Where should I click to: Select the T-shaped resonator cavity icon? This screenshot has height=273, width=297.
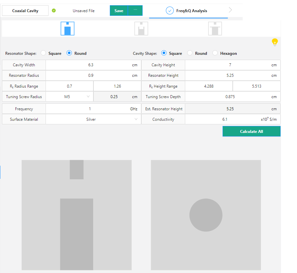tap(215, 29)
